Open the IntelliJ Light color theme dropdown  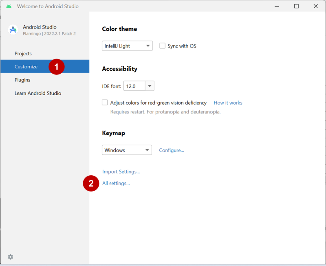pyautogui.click(x=127, y=46)
